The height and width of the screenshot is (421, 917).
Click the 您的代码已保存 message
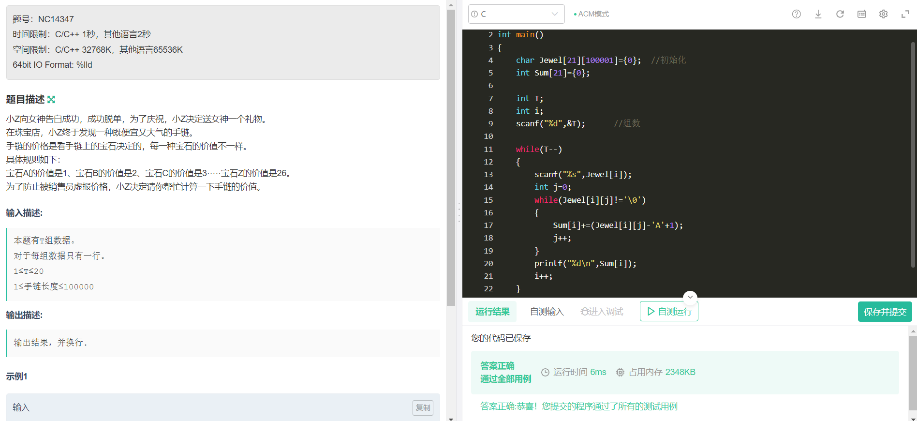coord(501,338)
